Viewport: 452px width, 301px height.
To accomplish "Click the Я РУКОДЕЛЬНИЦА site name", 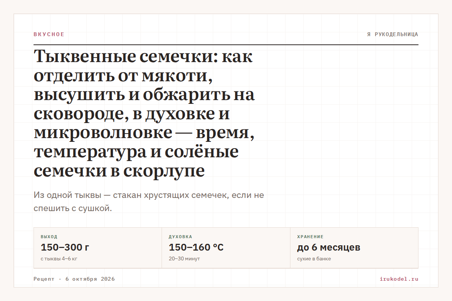I will pos(392,34).
